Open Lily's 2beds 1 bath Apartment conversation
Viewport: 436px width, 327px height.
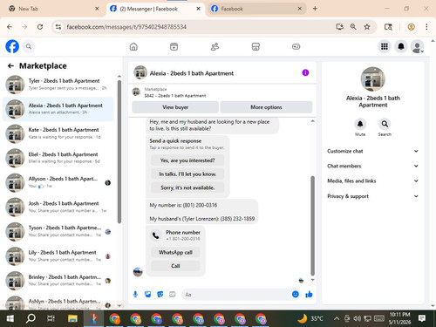[x=58, y=256]
